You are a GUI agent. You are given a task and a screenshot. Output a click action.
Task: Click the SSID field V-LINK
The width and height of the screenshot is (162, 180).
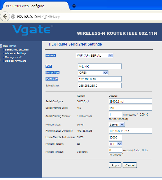pyautogui.click(x=100, y=66)
